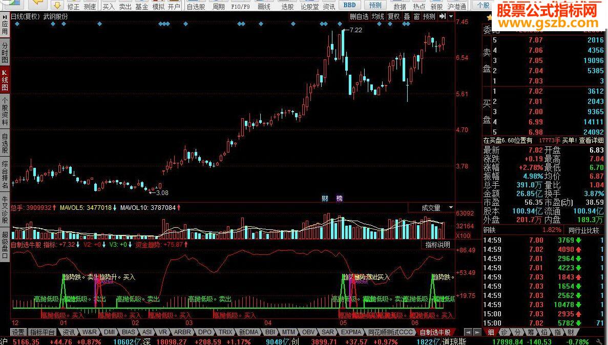Open the 个股资料 side tab
Image resolution: width=608 pixels, height=345 pixels.
click(5, 111)
